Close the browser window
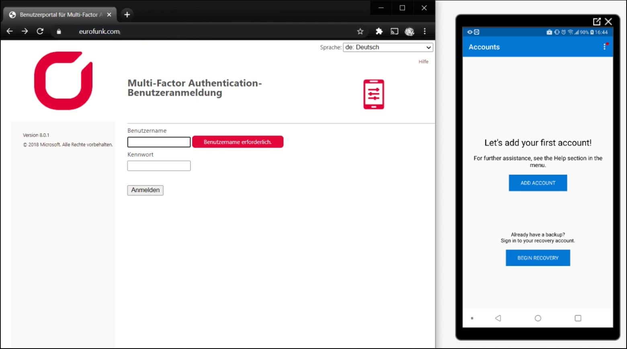627x349 pixels. click(x=424, y=8)
